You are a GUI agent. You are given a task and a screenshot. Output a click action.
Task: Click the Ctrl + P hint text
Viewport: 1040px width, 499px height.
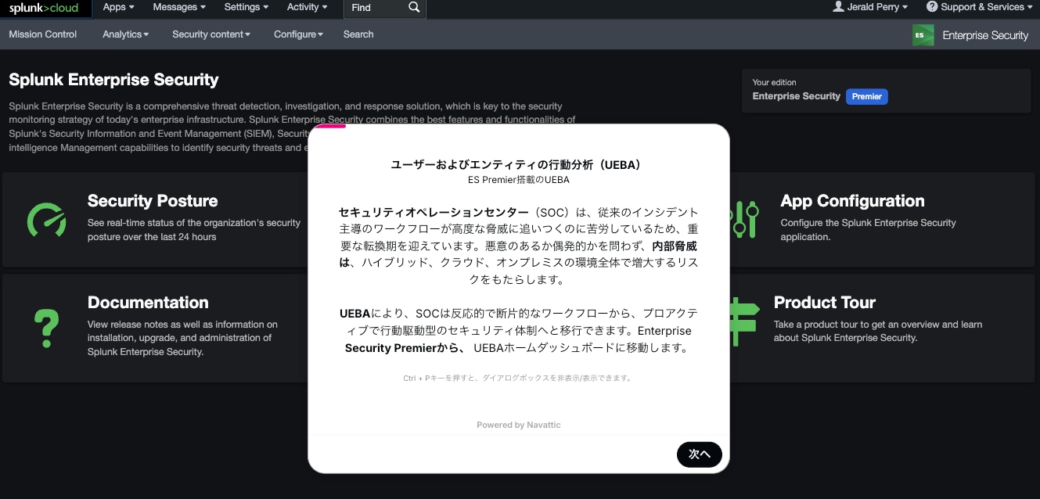coord(519,379)
